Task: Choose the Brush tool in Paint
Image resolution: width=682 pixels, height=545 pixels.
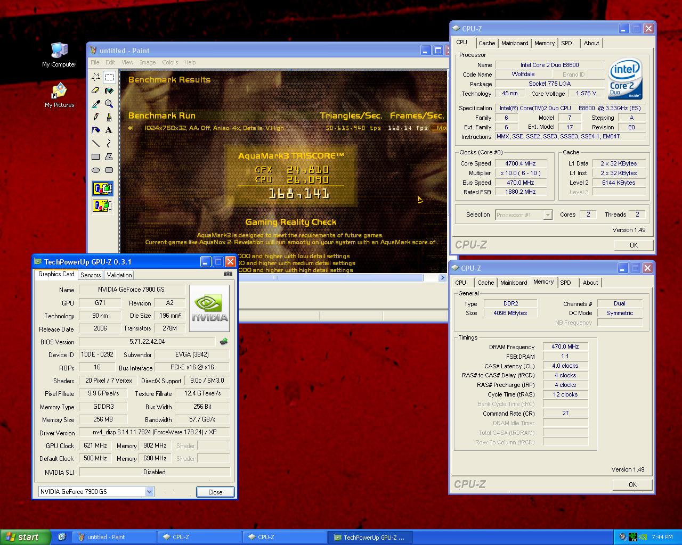Action: pyautogui.click(x=109, y=117)
